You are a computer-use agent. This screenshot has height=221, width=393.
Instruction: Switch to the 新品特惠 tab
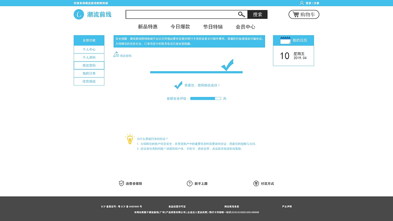148,27
